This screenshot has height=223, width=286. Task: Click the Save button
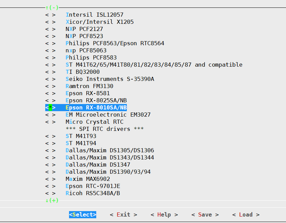tap(205, 215)
